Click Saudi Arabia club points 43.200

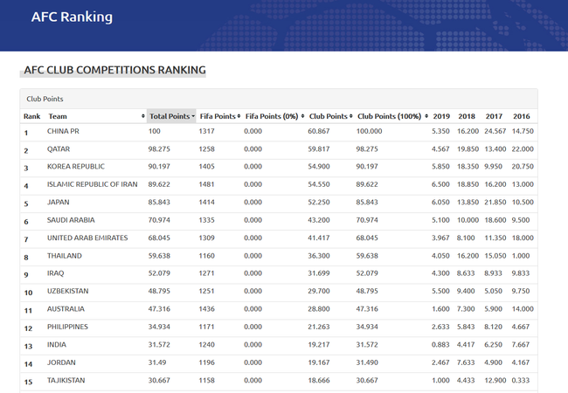[x=319, y=220]
